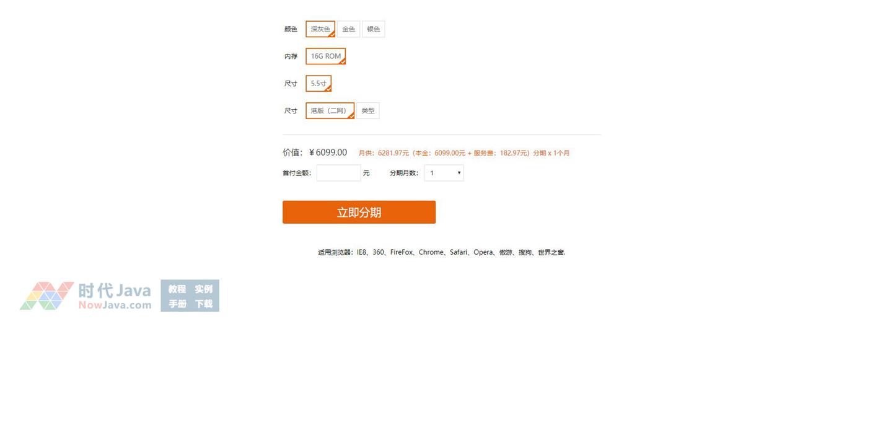Screen dimensions: 883x445
Task: Click the 教程 label in the watermark
Action: (177, 289)
